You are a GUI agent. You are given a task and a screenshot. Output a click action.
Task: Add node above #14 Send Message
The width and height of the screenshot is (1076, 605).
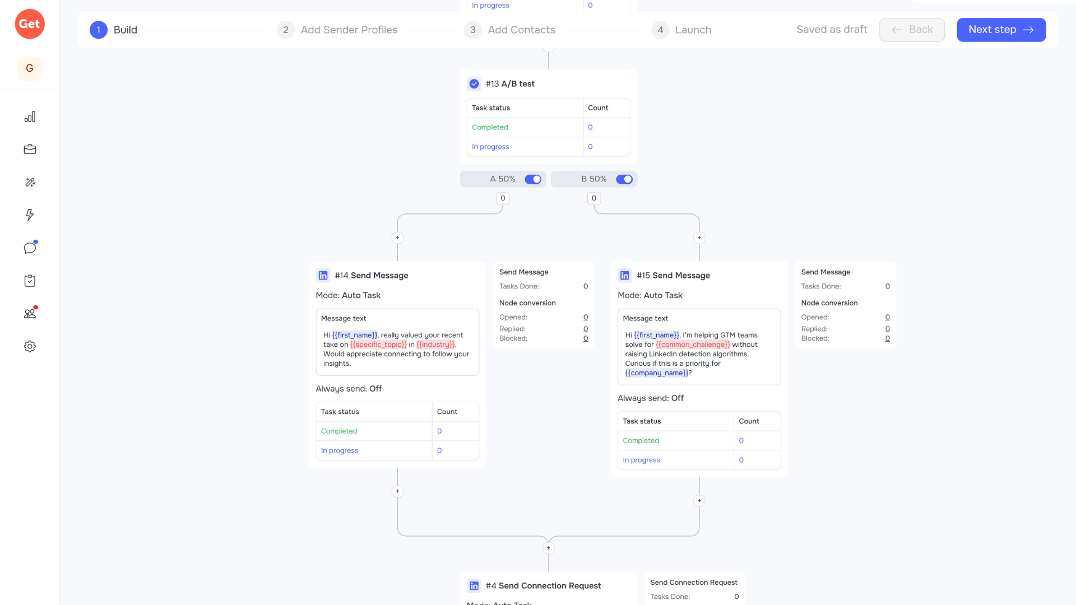coord(397,238)
